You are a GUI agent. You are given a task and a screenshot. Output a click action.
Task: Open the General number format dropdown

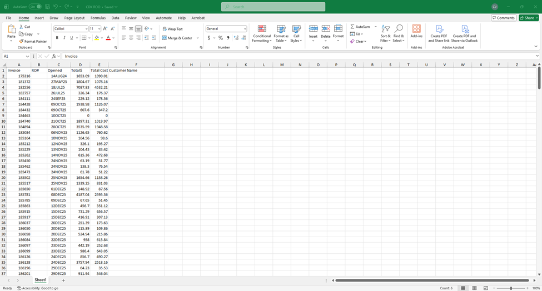(245, 29)
